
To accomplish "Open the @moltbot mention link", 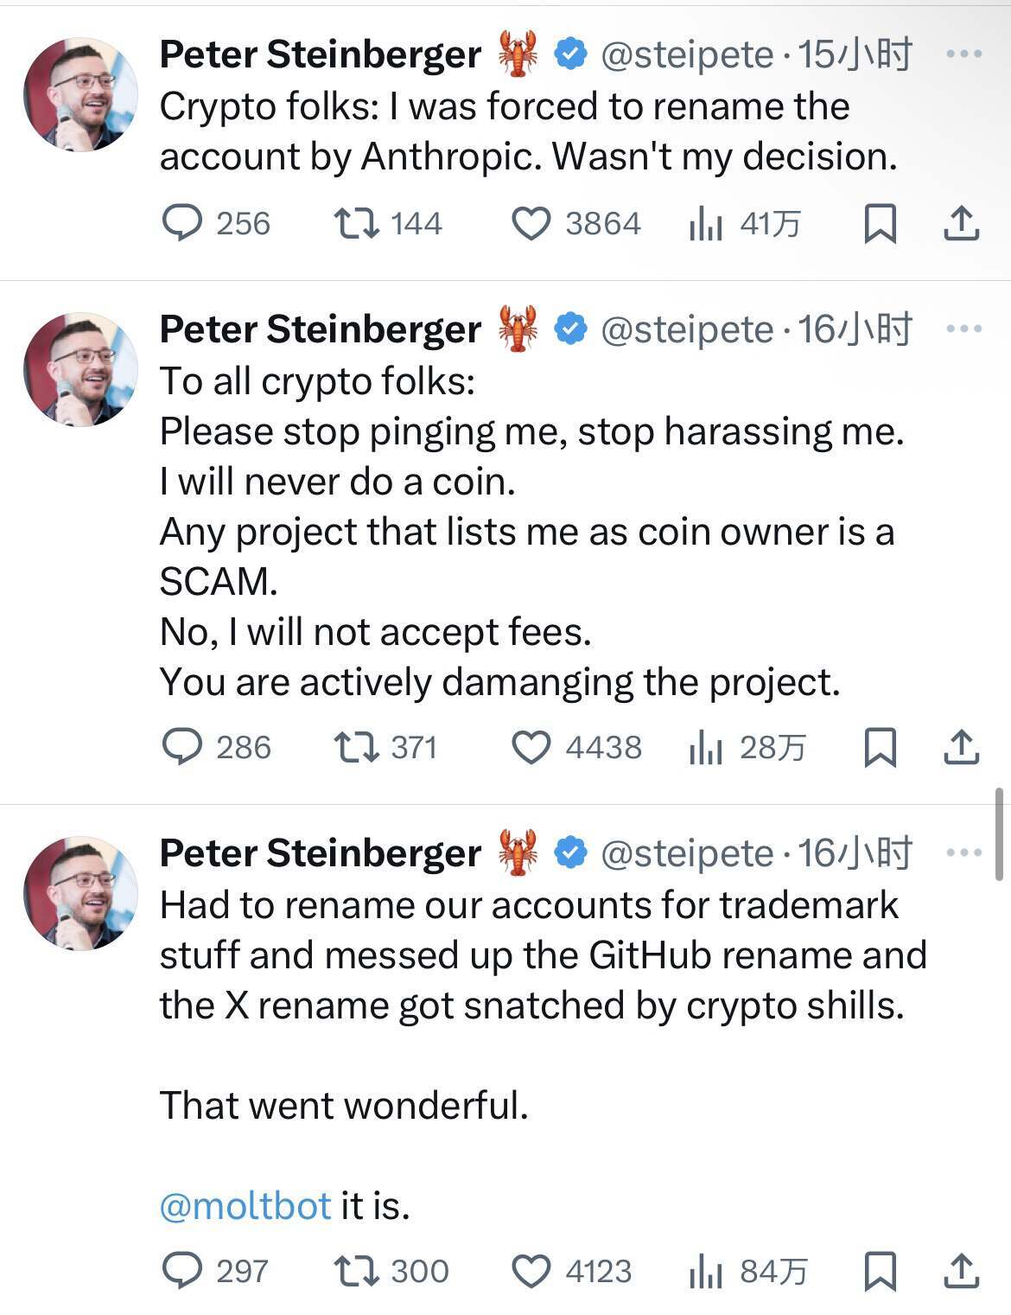I will click(245, 1205).
